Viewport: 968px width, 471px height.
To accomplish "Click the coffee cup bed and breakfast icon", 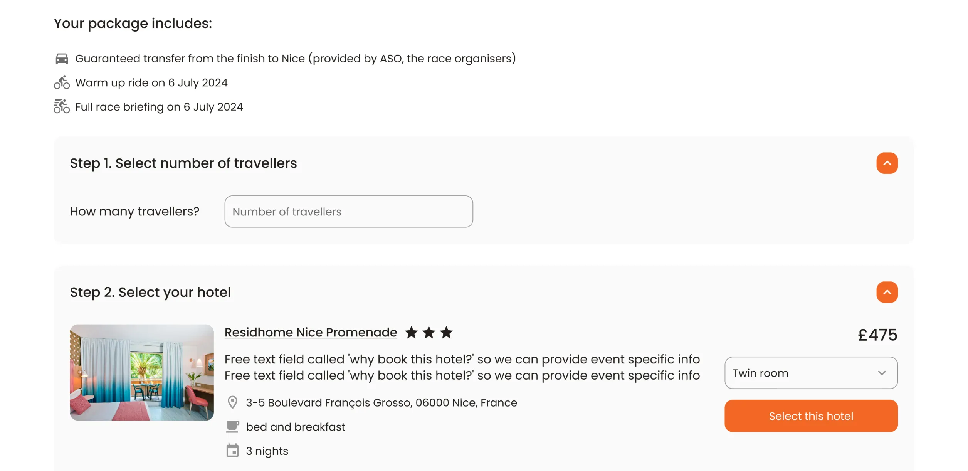I will (232, 427).
